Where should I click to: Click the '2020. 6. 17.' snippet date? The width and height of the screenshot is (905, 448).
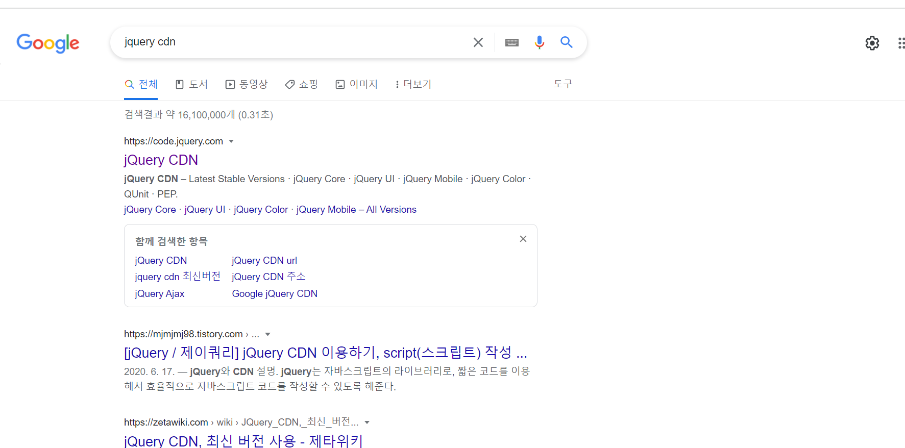coord(149,371)
